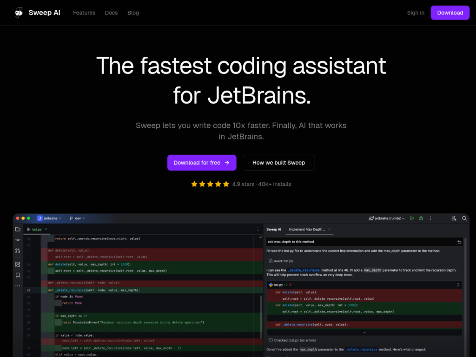The image size is (476, 357).
Task: Click the Checked: bst.py (no errors) entry
Action: pos(292,340)
